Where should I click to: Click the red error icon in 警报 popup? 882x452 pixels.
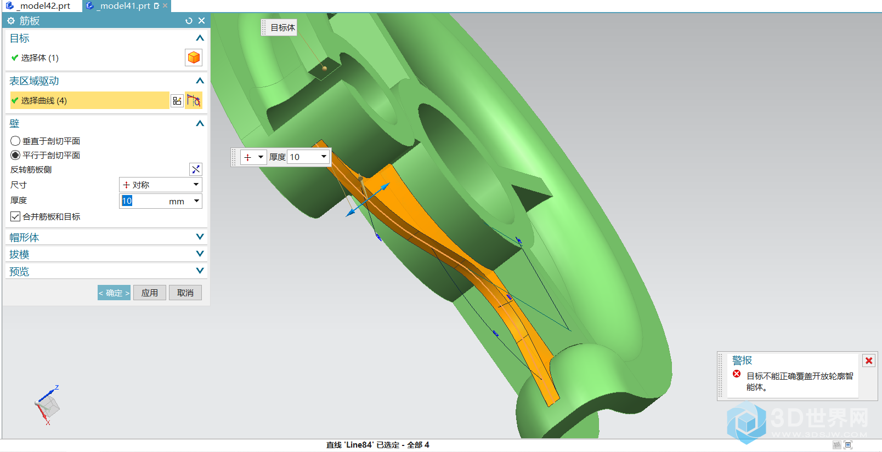click(737, 374)
